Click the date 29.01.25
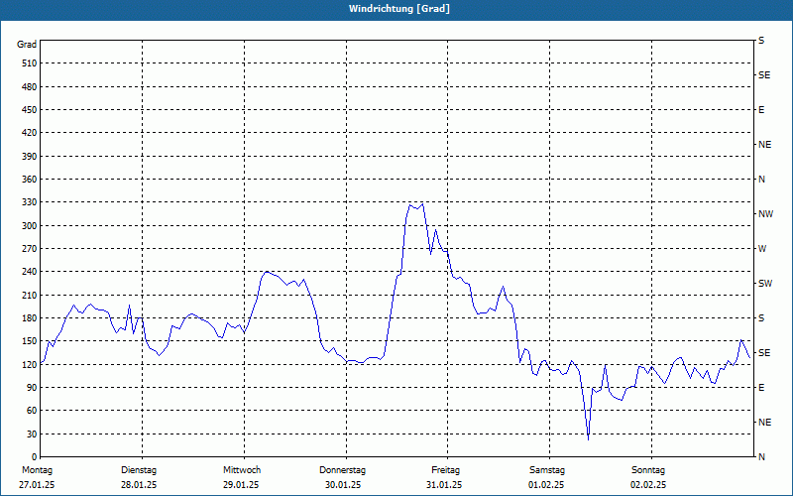 [x=241, y=485]
